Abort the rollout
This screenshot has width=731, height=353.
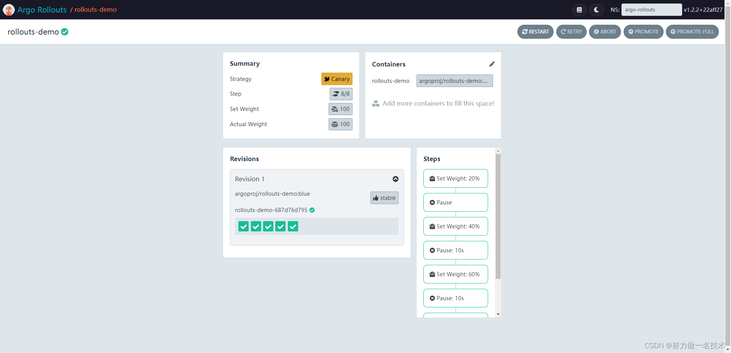pyautogui.click(x=605, y=32)
